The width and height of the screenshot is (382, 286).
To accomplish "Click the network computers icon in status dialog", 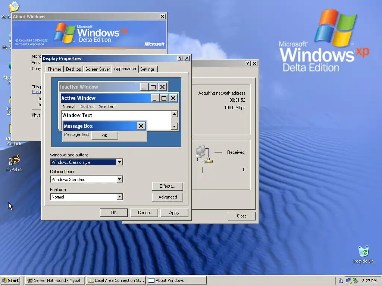I will tap(204, 154).
